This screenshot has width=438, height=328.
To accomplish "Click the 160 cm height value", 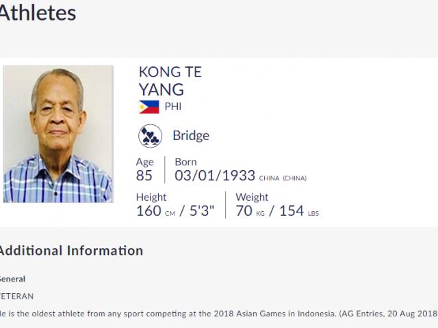I will [156, 211].
